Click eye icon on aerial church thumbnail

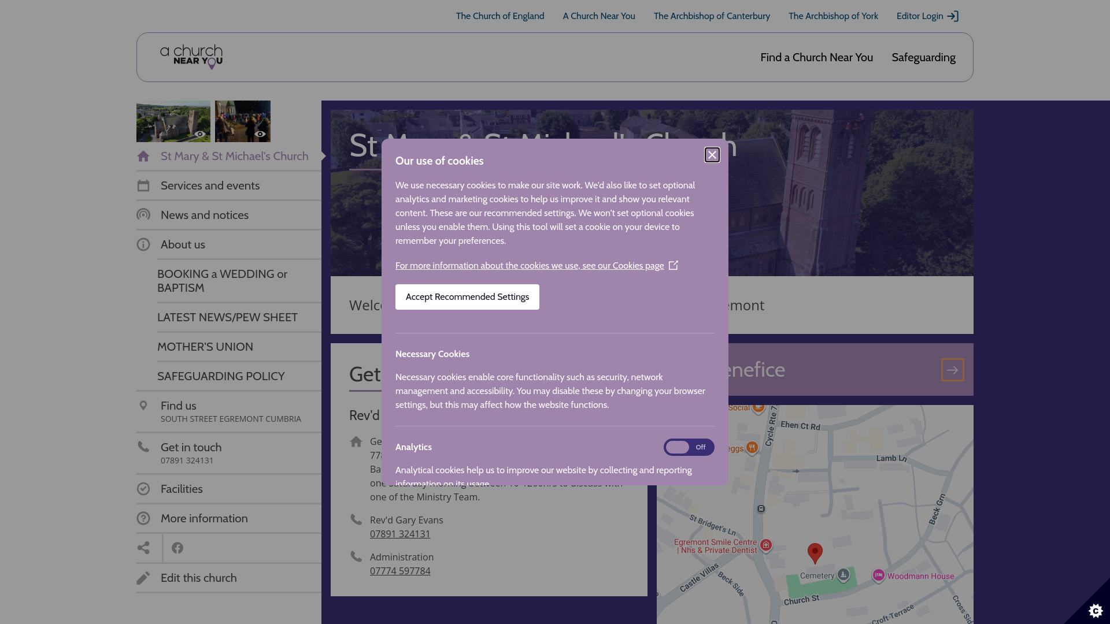pos(199,134)
